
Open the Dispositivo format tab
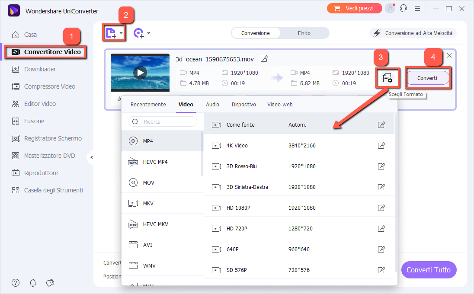point(243,105)
